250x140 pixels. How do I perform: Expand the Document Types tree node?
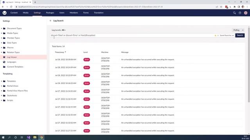click(x=2, y=28)
